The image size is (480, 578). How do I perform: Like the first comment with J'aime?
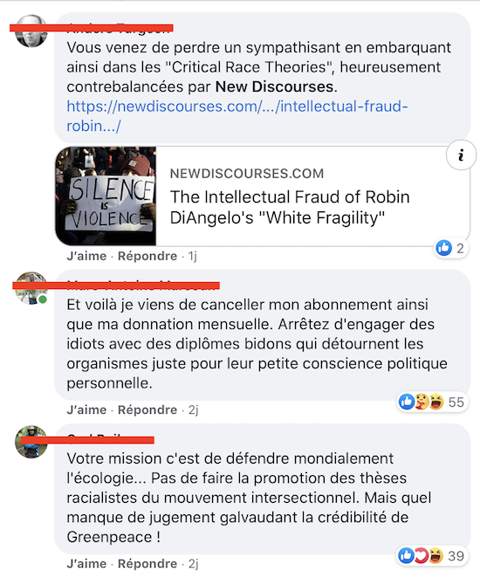coord(86,256)
